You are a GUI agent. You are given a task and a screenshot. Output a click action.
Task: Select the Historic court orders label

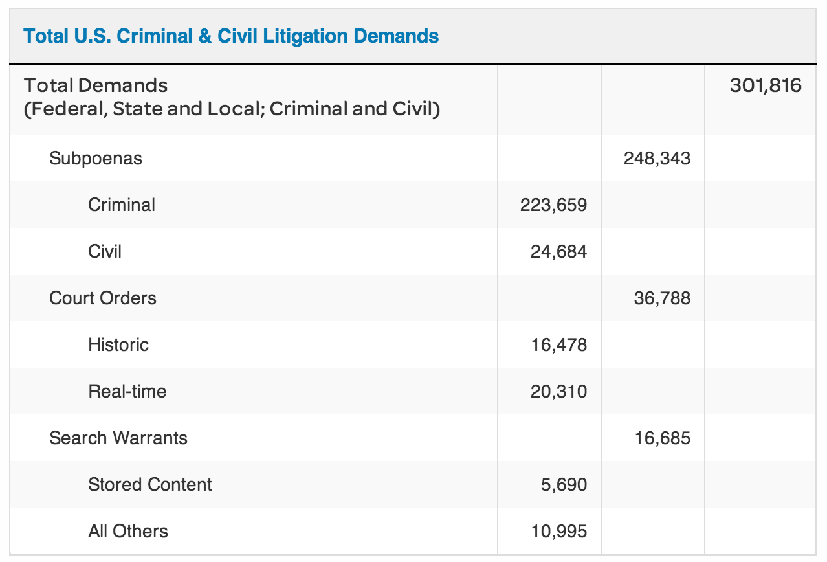pyautogui.click(x=118, y=344)
